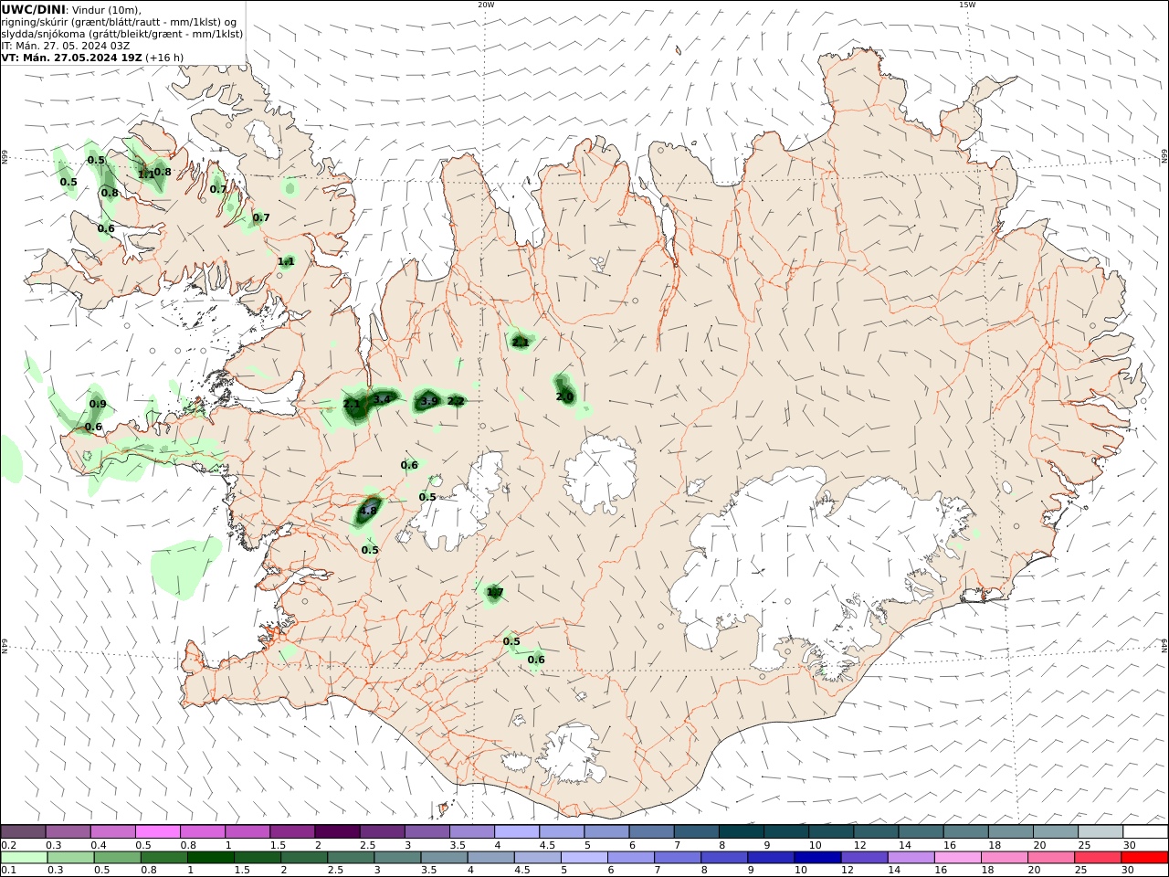Viewport: 1169px width, 877px height.
Task: Pick the magenta 0.5–0.8 snow legend swatch
Action: click(x=158, y=831)
